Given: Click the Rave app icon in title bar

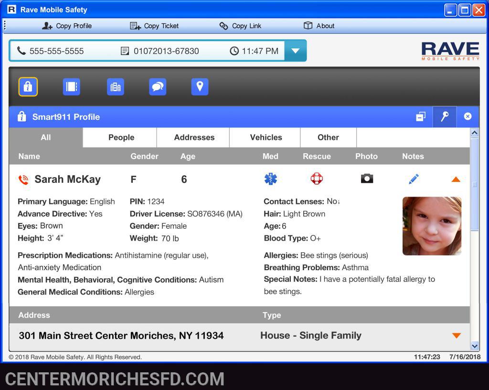Looking at the screenshot, I should (11, 10).
